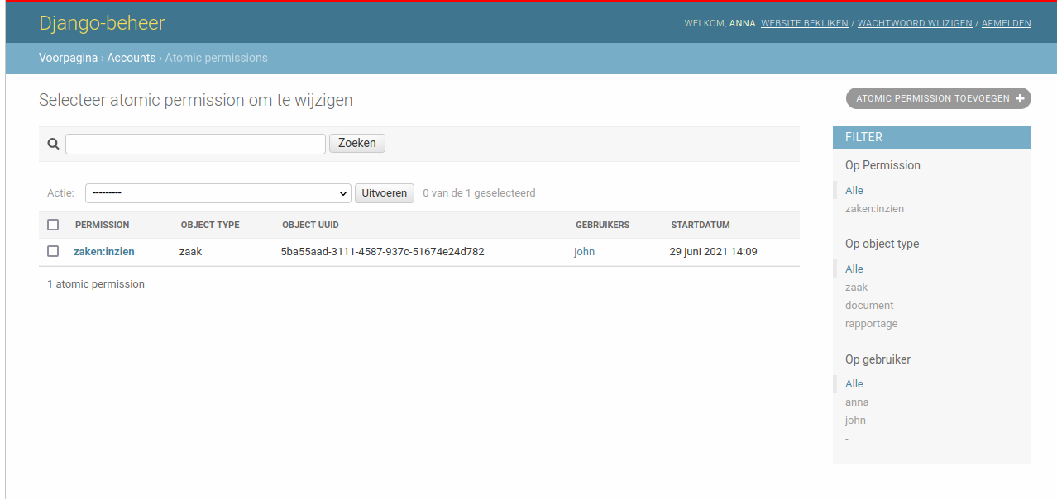Filter by the dash (empty) user option

[847, 439]
